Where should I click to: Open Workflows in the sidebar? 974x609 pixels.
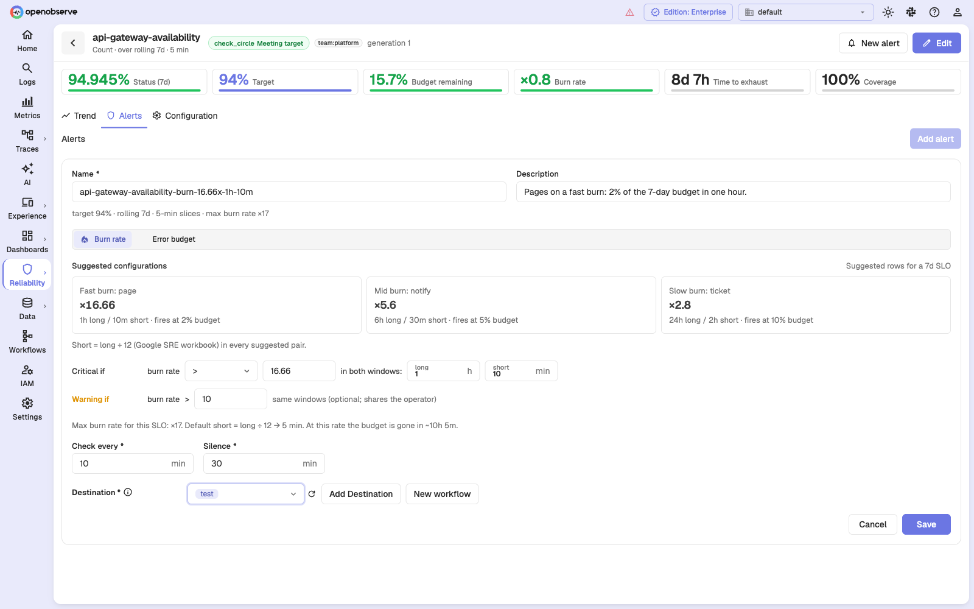pyautogui.click(x=27, y=342)
